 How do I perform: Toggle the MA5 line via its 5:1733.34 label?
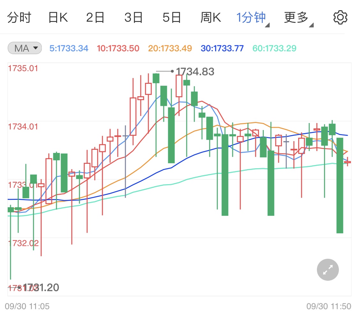(69, 48)
